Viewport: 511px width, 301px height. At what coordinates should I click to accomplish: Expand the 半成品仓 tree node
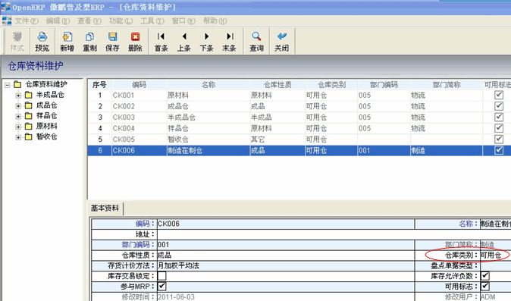[18, 96]
